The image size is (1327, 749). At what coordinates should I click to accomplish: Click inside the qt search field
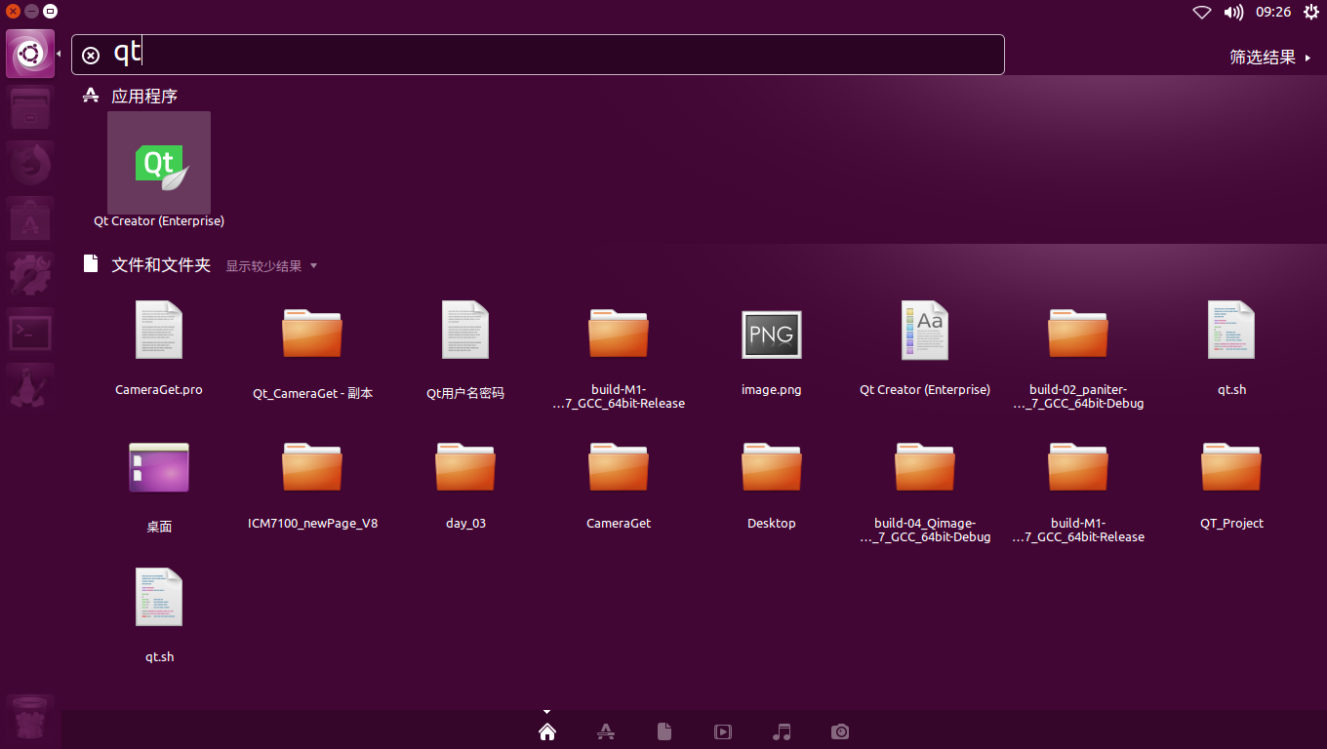(538, 55)
